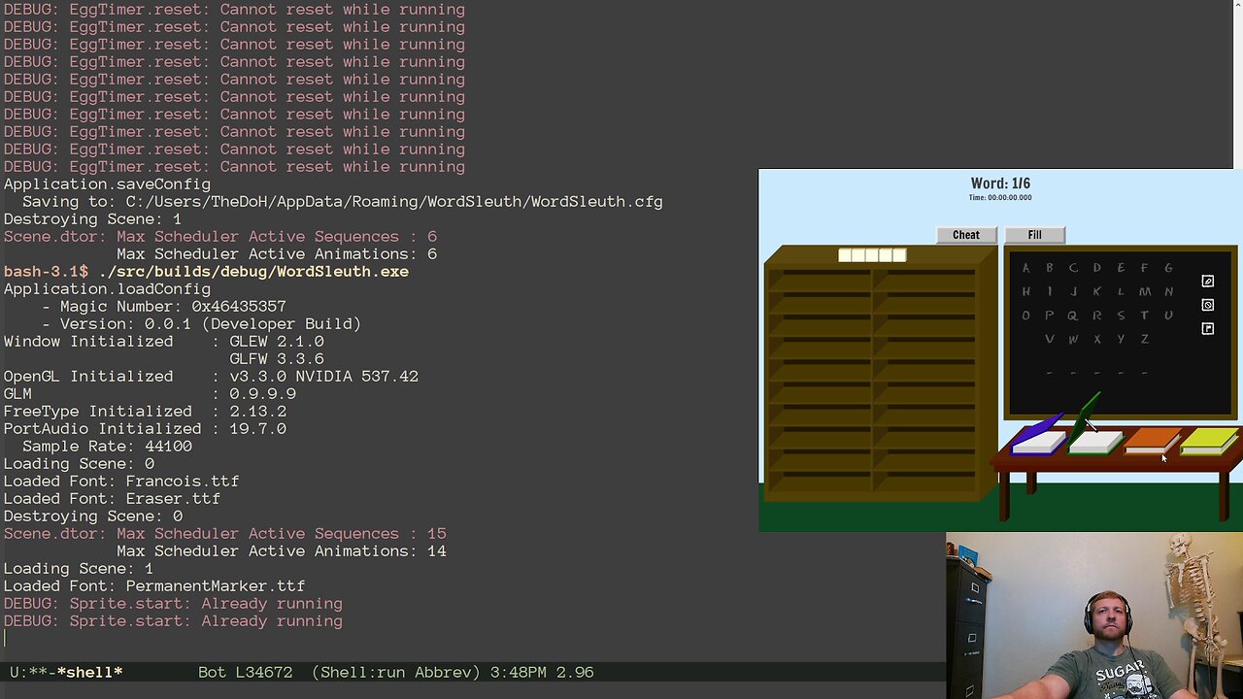Choose chalk letter B on the blackboard
This screenshot has width=1243, height=699.
point(1050,268)
